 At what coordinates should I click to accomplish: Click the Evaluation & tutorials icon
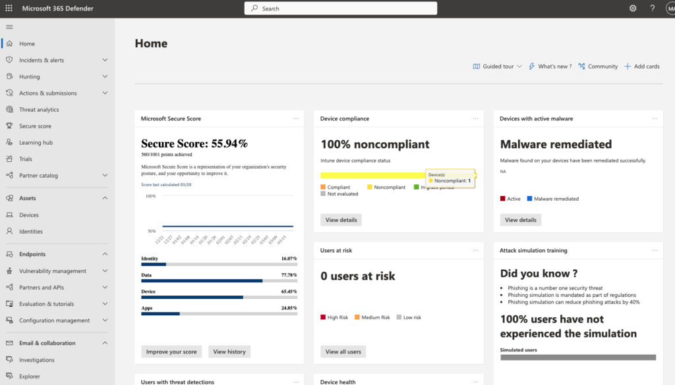click(x=9, y=304)
